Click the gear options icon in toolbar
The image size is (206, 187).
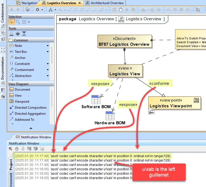click(37, 10)
